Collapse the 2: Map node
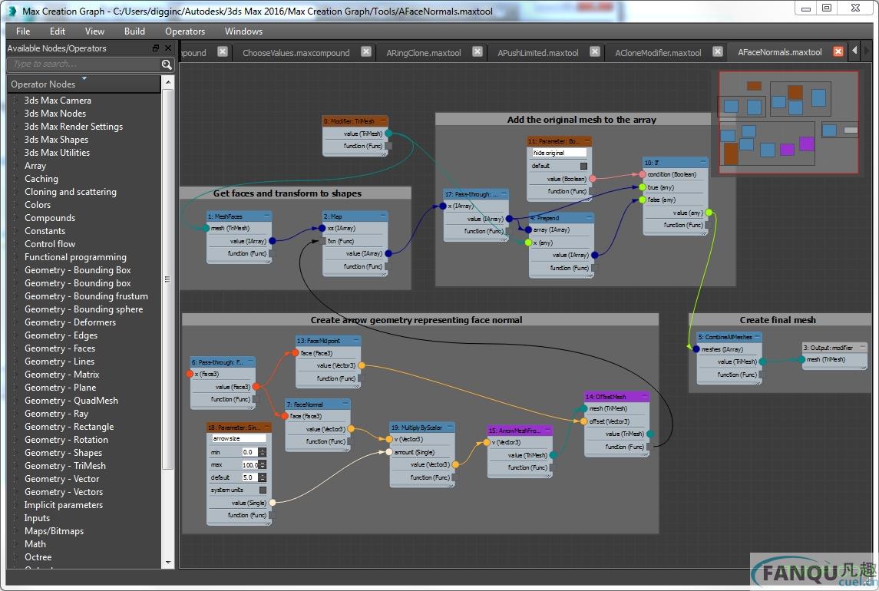 coord(383,216)
